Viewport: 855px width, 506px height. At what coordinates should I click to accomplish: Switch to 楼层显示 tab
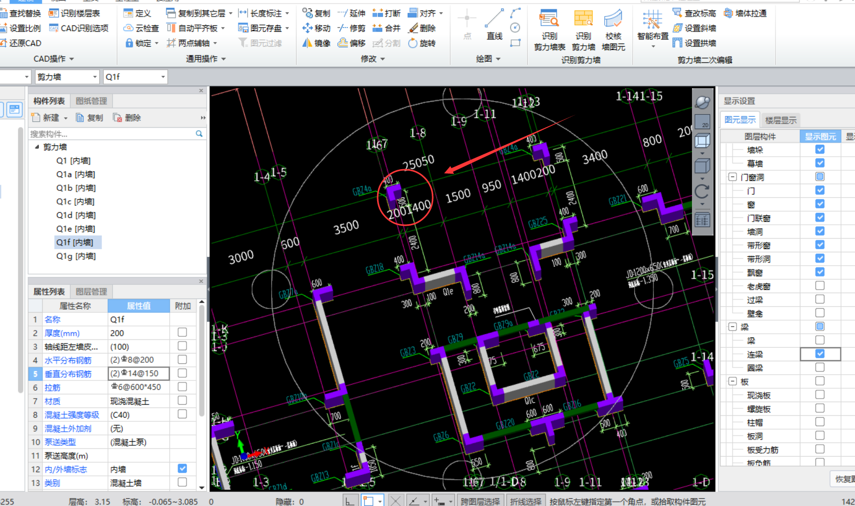coord(781,120)
